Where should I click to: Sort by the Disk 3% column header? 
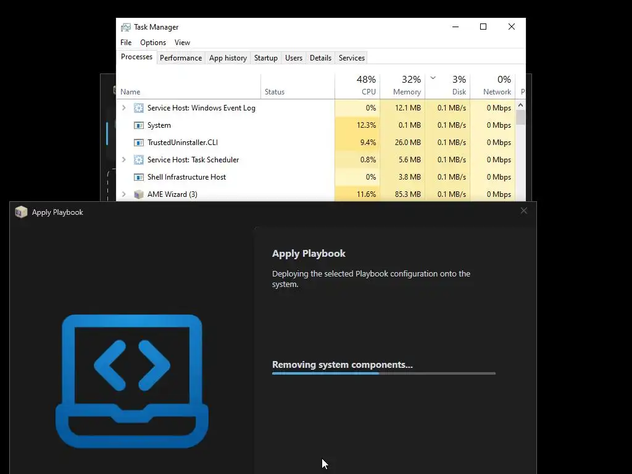[447, 86]
